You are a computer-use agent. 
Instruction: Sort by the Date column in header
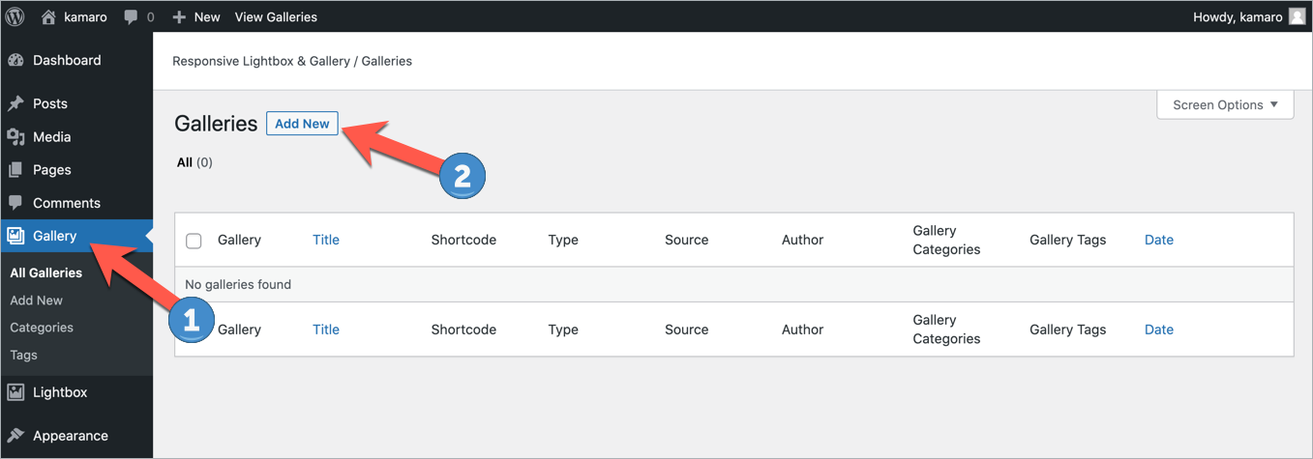1158,240
